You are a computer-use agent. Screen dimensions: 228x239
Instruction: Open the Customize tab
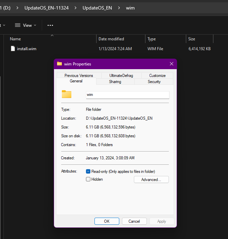point(157,76)
